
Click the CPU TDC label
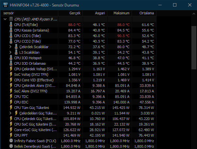pos(21,97)
